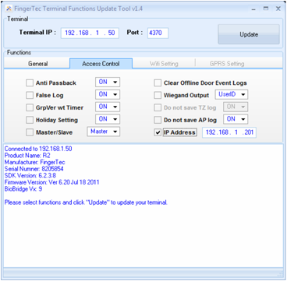Screen dimensions: 287x281
Task: Close the Update Tool window
Action: [x=278, y=9]
